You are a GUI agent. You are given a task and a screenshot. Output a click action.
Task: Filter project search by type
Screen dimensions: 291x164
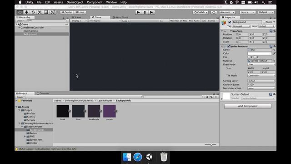(207, 97)
